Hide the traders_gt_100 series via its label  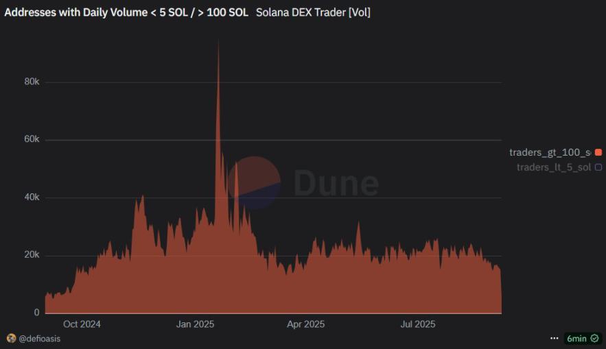pos(550,152)
